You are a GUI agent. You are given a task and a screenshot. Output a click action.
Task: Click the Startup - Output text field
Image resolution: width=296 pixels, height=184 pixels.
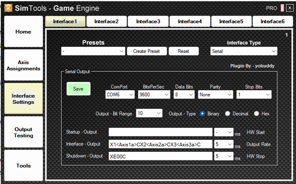coord(160,132)
